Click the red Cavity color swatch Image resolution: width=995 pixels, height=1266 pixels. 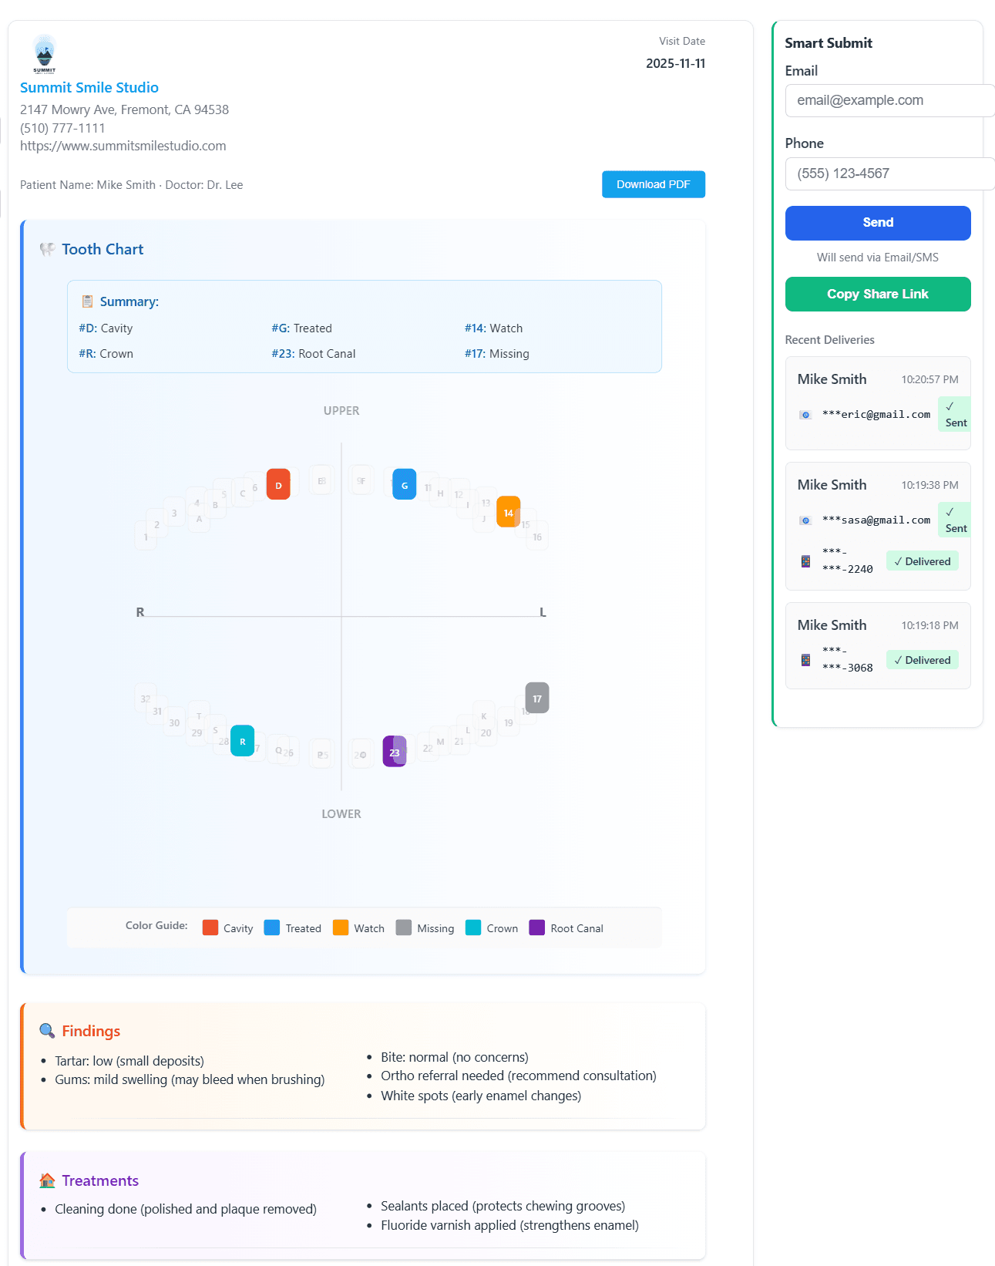click(210, 928)
